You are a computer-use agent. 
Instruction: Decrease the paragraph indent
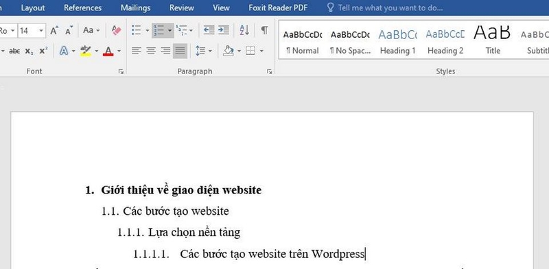(209, 30)
